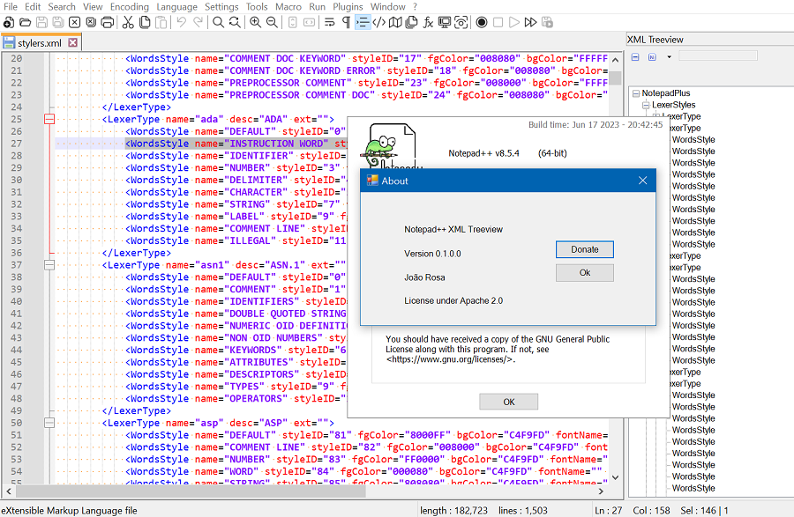
Task: Click the XML Treeview search field
Action: [717, 56]
